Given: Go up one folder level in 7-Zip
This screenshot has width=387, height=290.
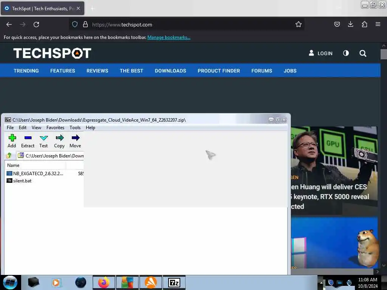Looking at the screenshot, I should point(9,156).
